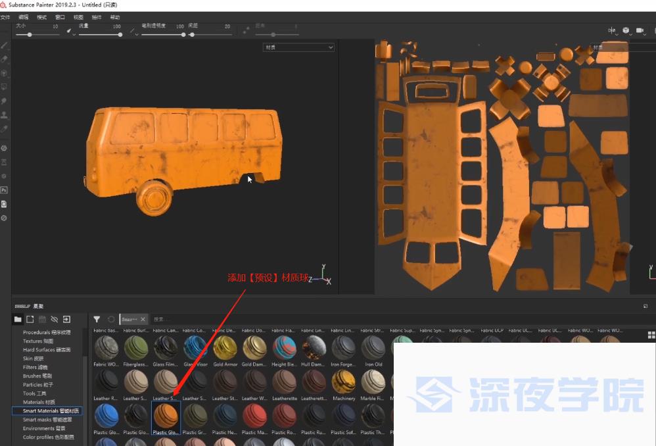This screenshot has width=656, height=446.
Task: Select the Clone stamp tool
Action: (x=5, y=115)
